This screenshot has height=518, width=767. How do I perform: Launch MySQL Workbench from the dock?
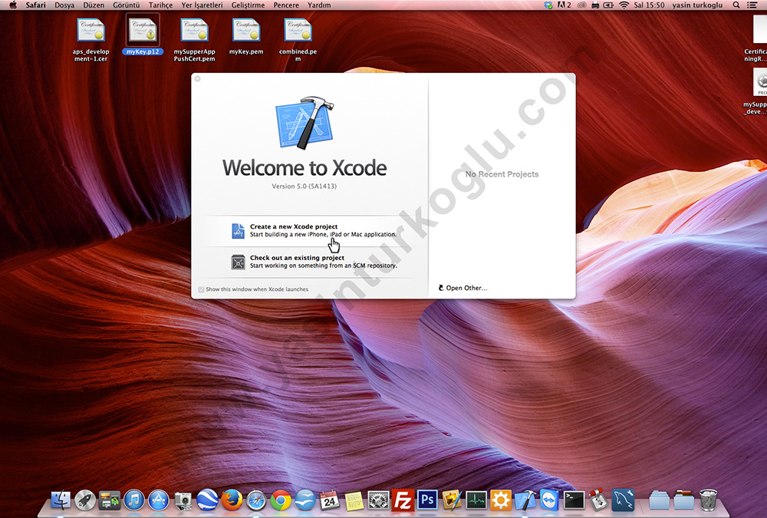623,500
